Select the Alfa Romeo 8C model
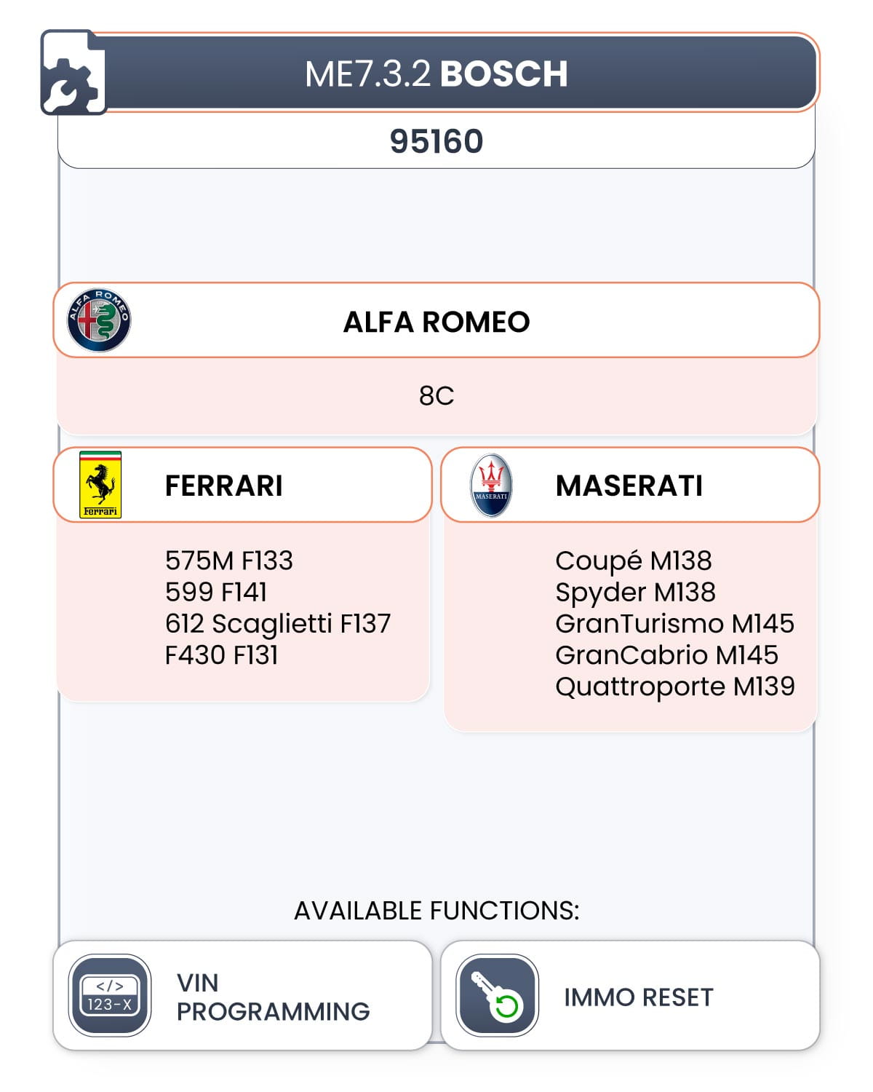The height and width of the screenshot is (1092, 873). (436, 396)
